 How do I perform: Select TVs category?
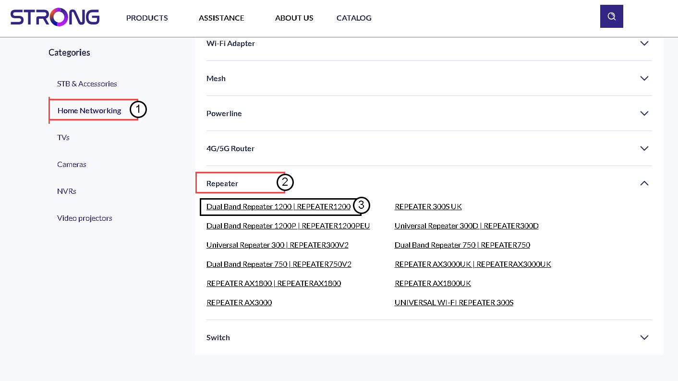(x=63, y=137)
